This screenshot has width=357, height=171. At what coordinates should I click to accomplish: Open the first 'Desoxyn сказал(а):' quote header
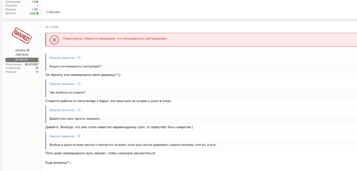coord(62,58)
